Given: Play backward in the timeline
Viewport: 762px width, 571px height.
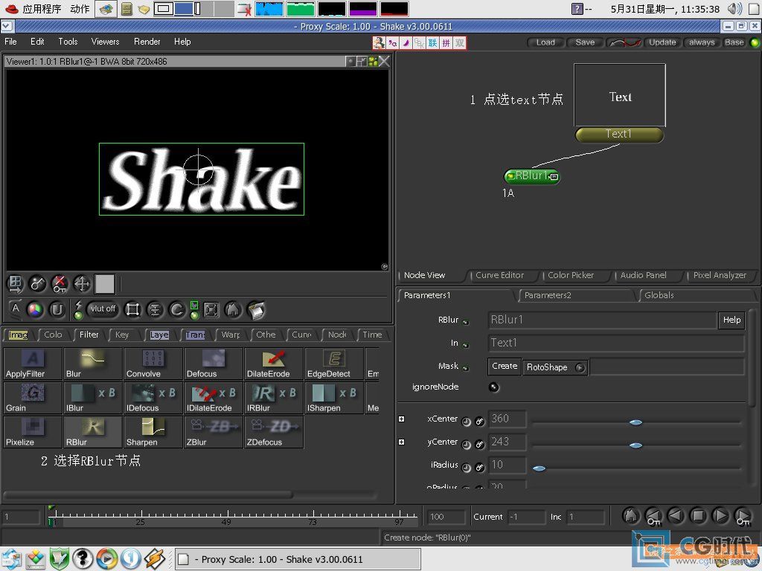Looking at the screenshot, I should [x=676, y=516].
